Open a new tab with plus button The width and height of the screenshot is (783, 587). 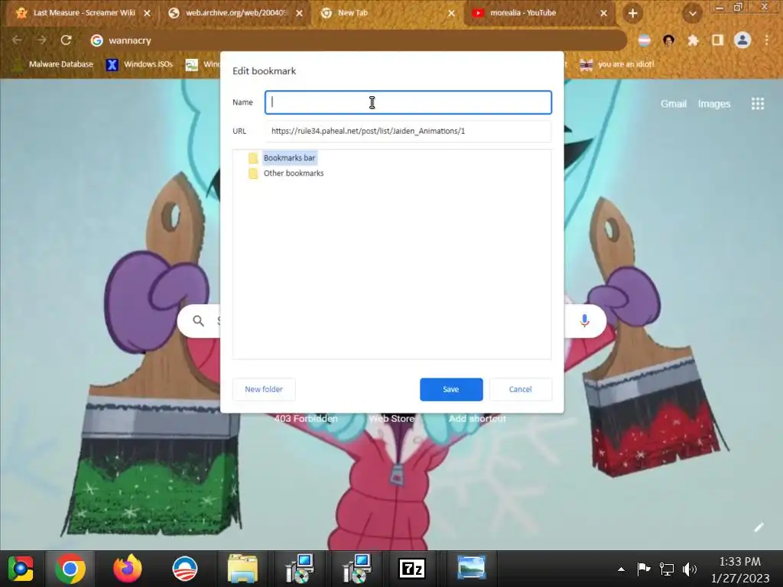pos(632,14)
